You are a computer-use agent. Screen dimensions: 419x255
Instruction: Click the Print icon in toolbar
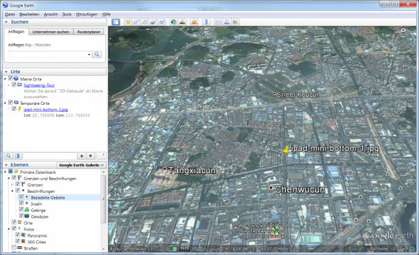[x=227, y=22]
